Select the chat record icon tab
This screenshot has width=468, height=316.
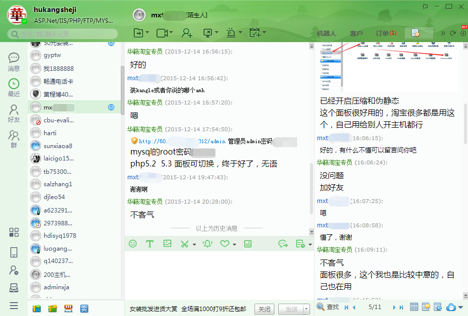point(419,33)
